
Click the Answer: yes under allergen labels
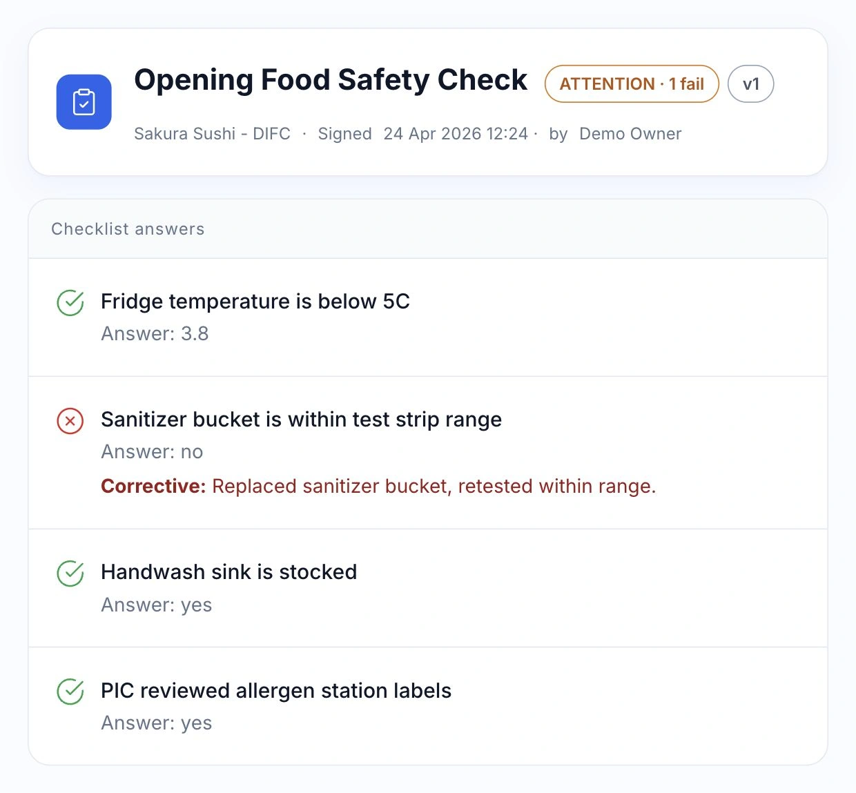click(x=156, y=723)
